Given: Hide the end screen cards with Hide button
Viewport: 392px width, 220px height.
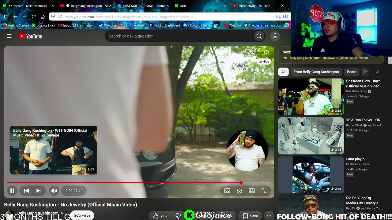Looking at the screenshot, I should click(264, 61).
